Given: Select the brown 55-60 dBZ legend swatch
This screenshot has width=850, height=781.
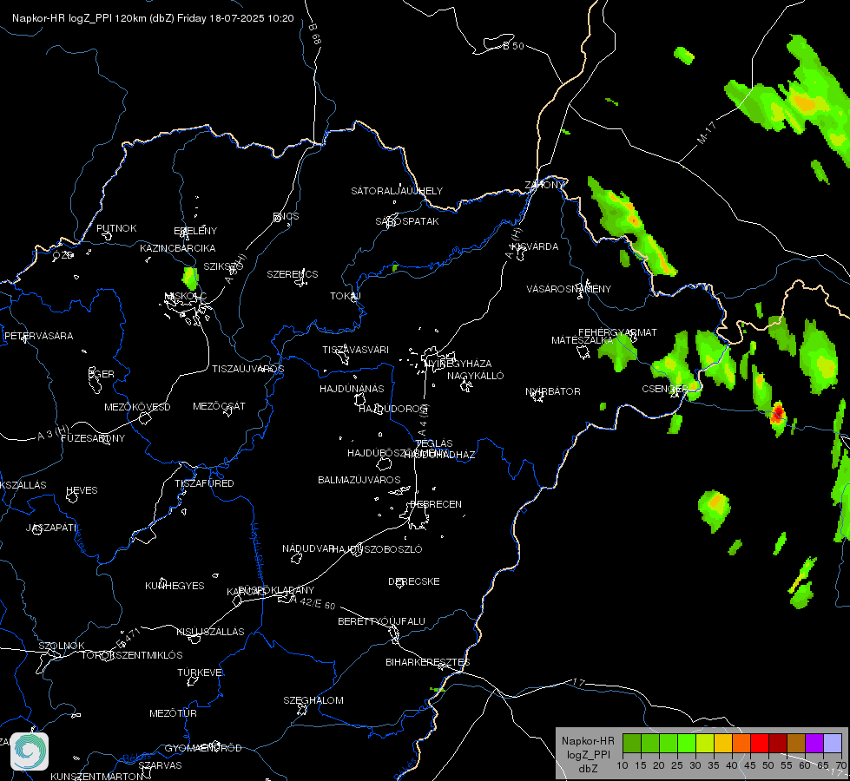Looking at the screenshot, I should point(796,743).
